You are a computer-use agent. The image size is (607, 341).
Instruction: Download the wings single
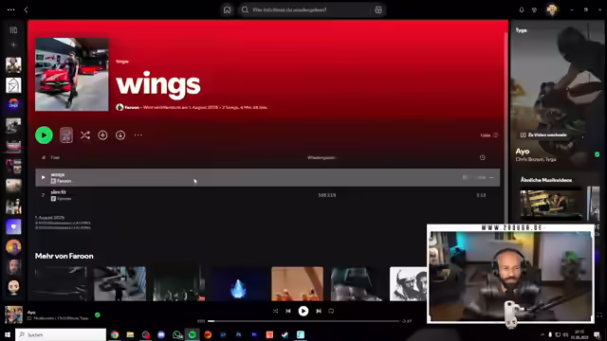[120, 135]
